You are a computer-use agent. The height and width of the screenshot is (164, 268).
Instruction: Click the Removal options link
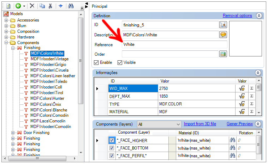[237, 16]
